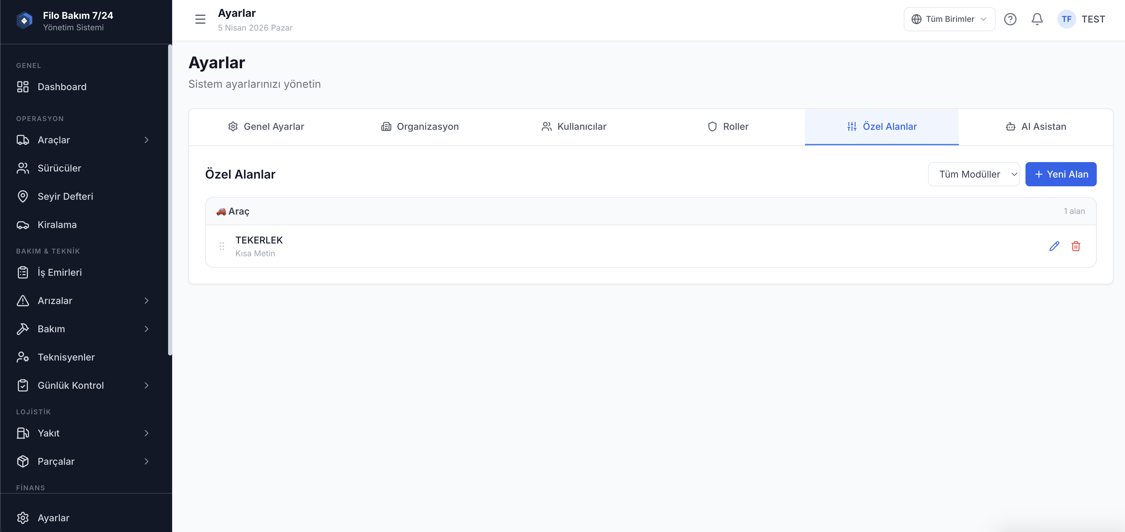Open the Tüm Birimler unit selector
1125x532 pixels.
tap(949, 19)
